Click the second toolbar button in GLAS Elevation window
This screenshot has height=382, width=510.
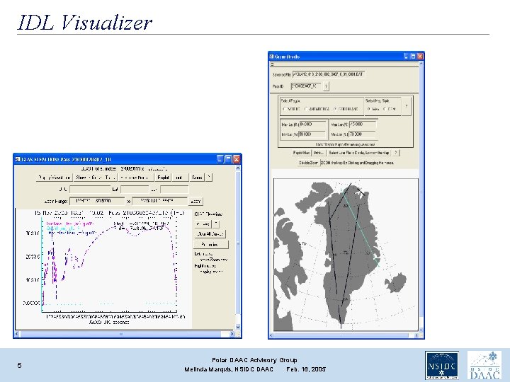click(95, 178)
